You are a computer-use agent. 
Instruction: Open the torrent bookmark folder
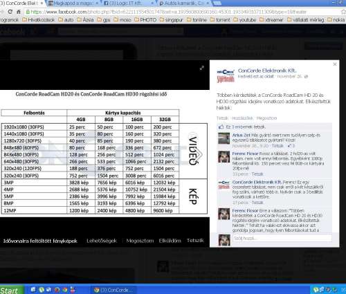(220, 20)
